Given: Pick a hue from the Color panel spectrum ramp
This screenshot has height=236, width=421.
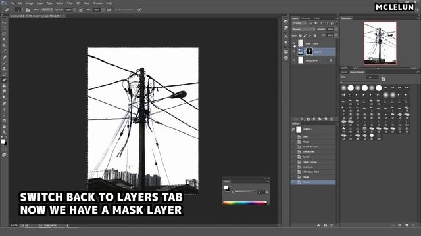Looking at the screenshot, I should (245, 203).
